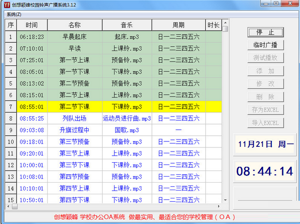Click the 国歌.mp3 music cell

pos(127,130)
